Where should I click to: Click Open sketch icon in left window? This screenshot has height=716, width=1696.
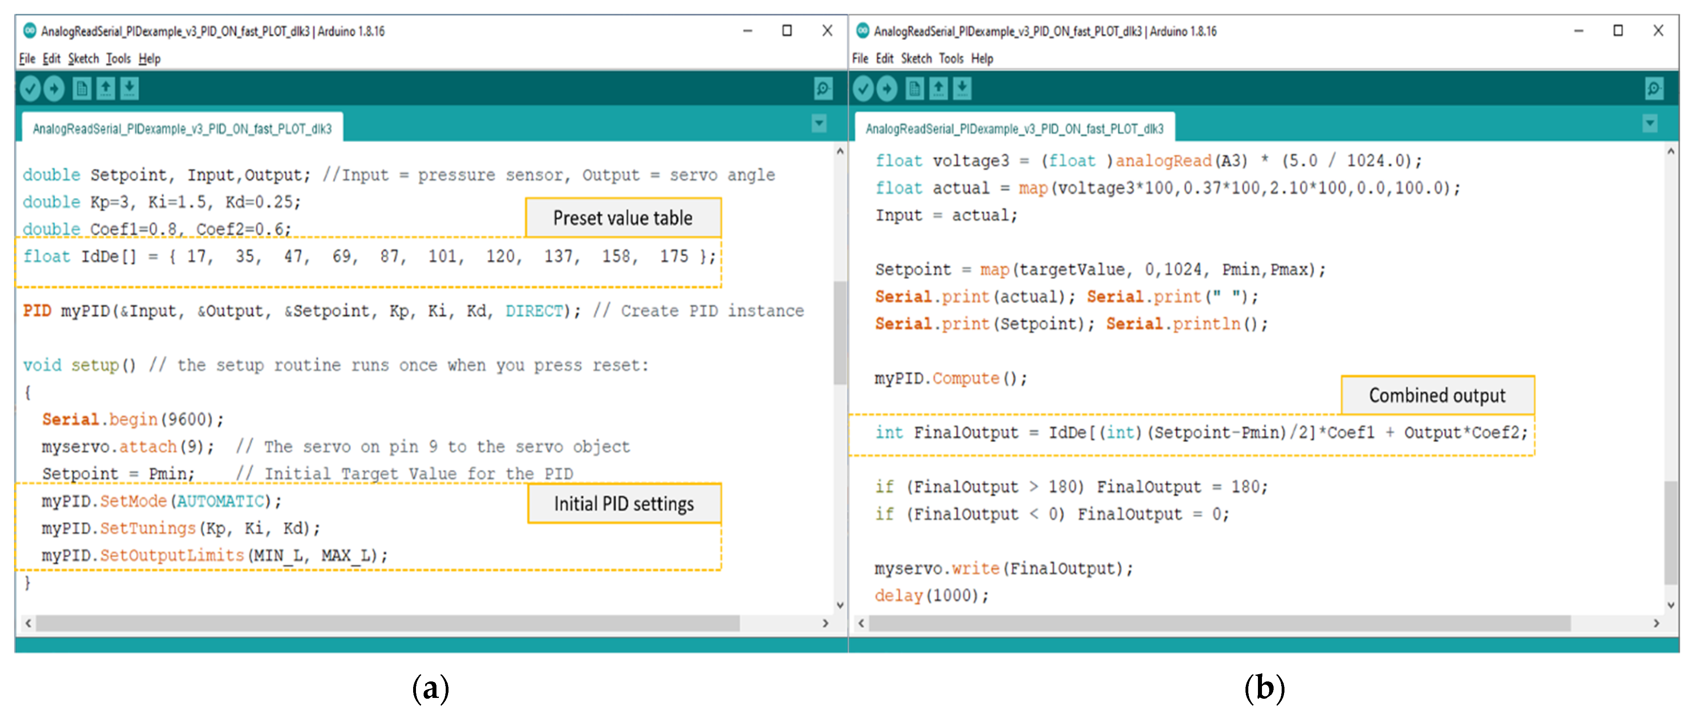pyautogui.click(x=105, y=88)
